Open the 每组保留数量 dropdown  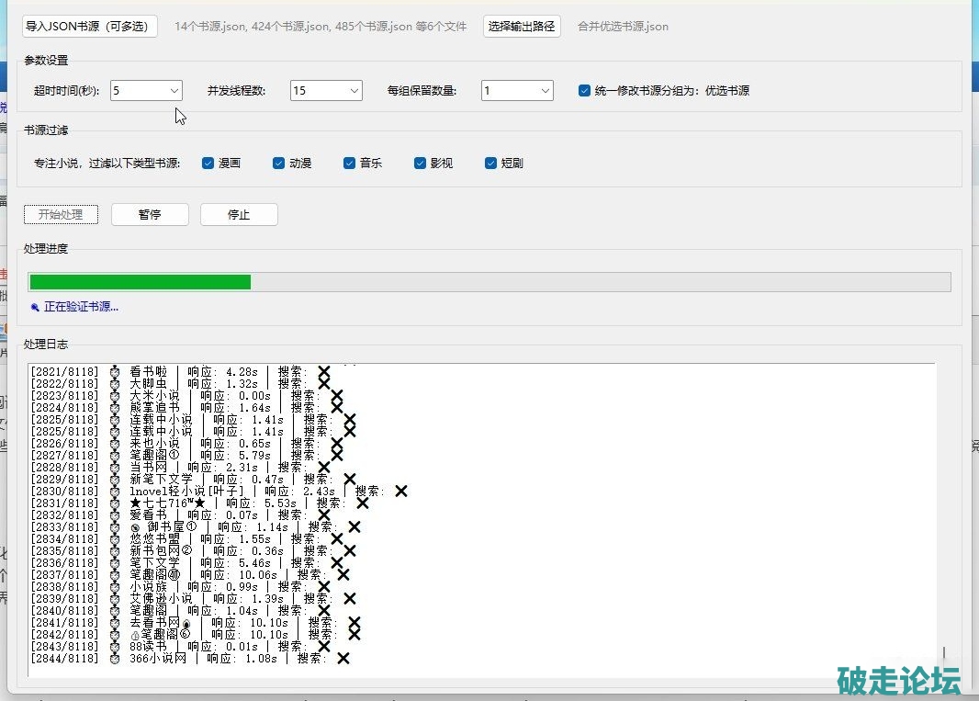(517, 91)
